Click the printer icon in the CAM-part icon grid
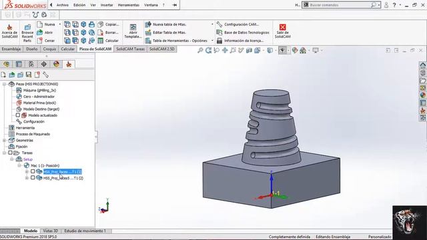This screenshot has height=240, width=427. coord(92,25)
